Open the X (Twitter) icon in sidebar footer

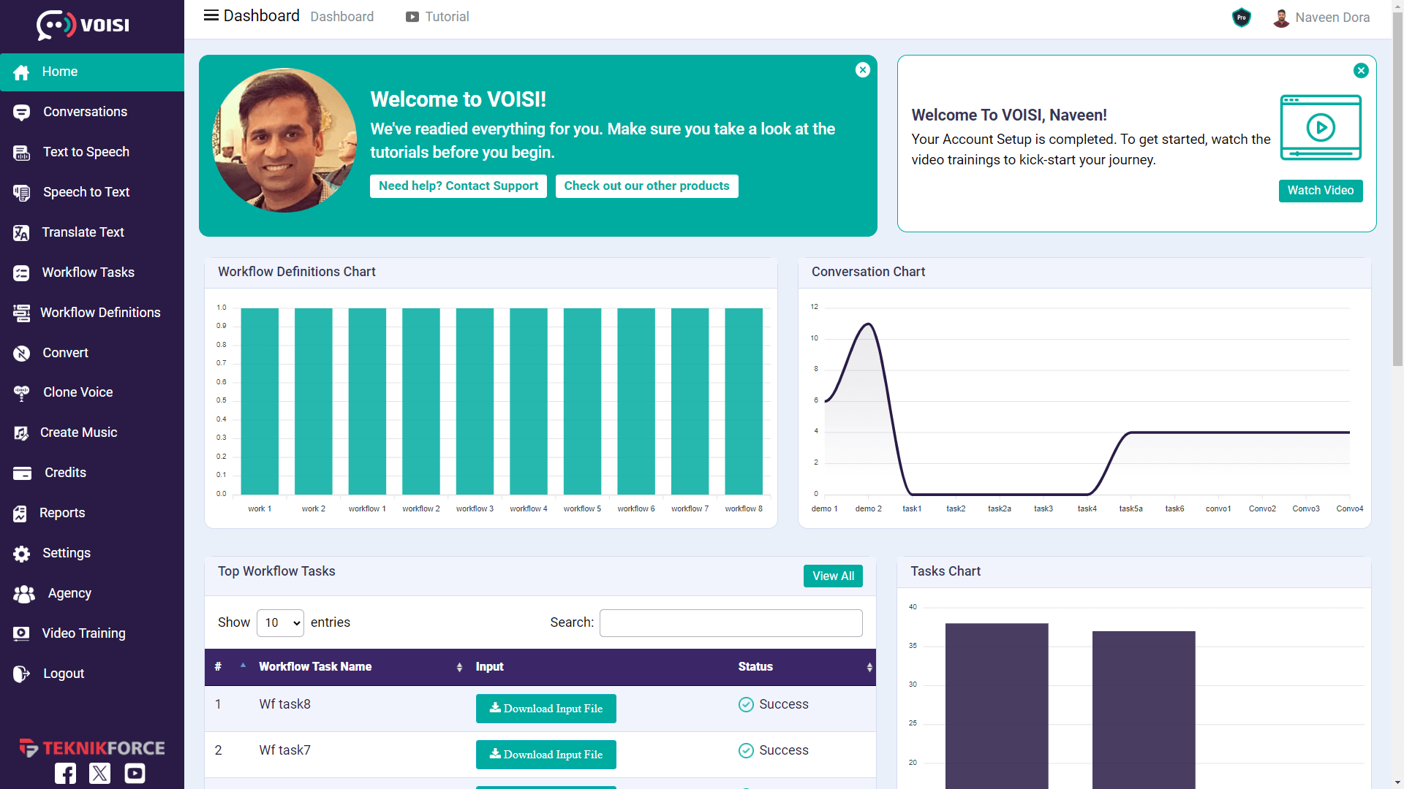100,773
